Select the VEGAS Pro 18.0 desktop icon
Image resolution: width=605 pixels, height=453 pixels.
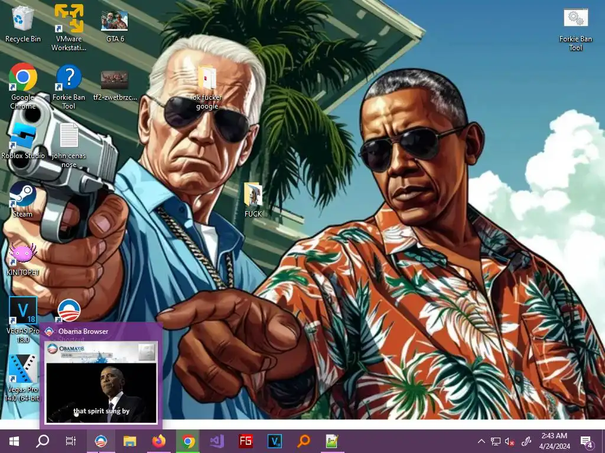(x=23, y=320)
